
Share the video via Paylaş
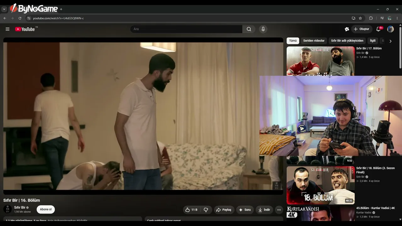click(x=223, y=210)
